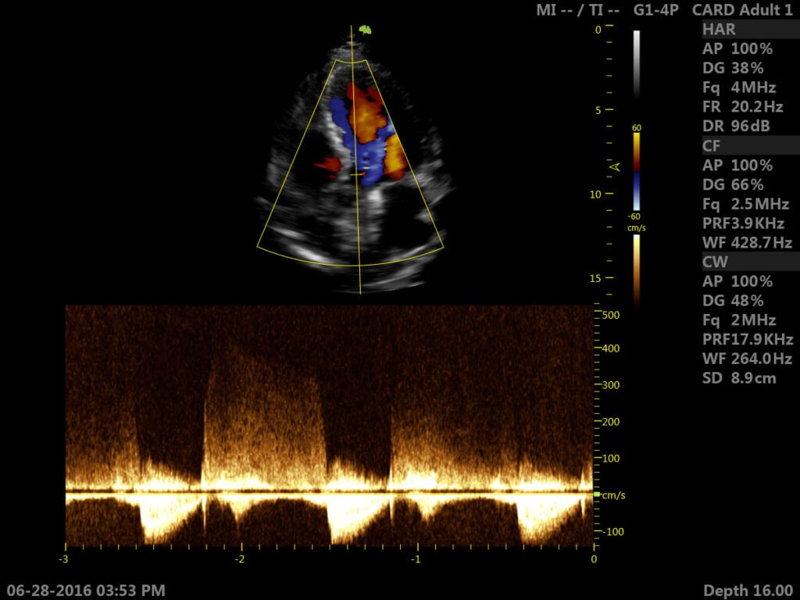This screenshot has width=800, height=600.
Task: Click the CW PRF 17.9 KHz value
Action: click(x=748, y=339)
